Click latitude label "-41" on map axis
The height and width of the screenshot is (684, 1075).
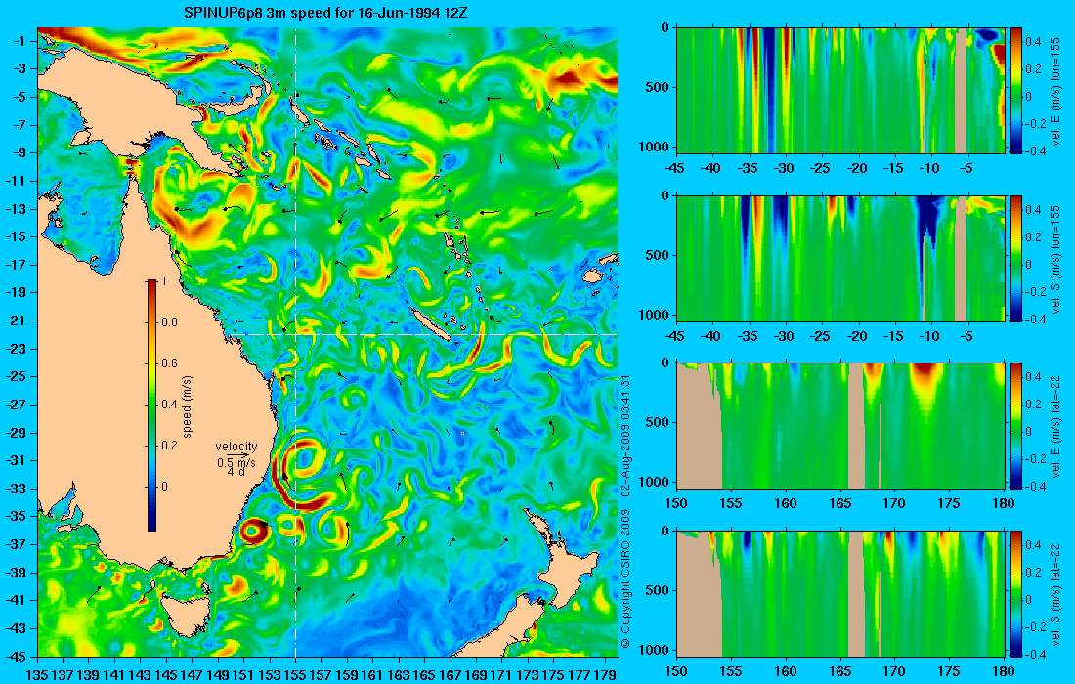[x=18, y=600]
